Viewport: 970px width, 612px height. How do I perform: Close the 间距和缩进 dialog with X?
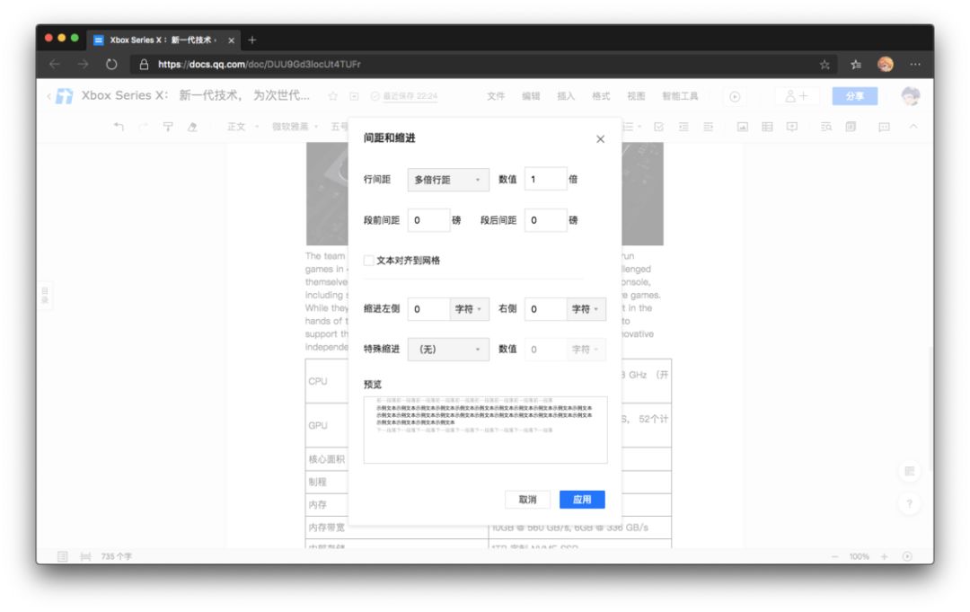click(600, 139)
